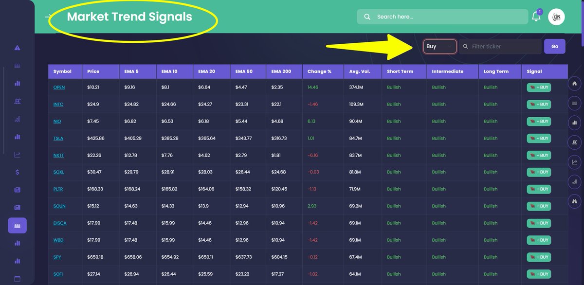This screenshot has height=285, width=584.
Task: Click the home icon in right floating menu
Action: tap(575, 84)
